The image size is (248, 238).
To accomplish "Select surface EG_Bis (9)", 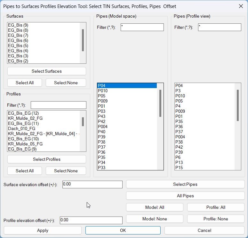I will [44, 25].
